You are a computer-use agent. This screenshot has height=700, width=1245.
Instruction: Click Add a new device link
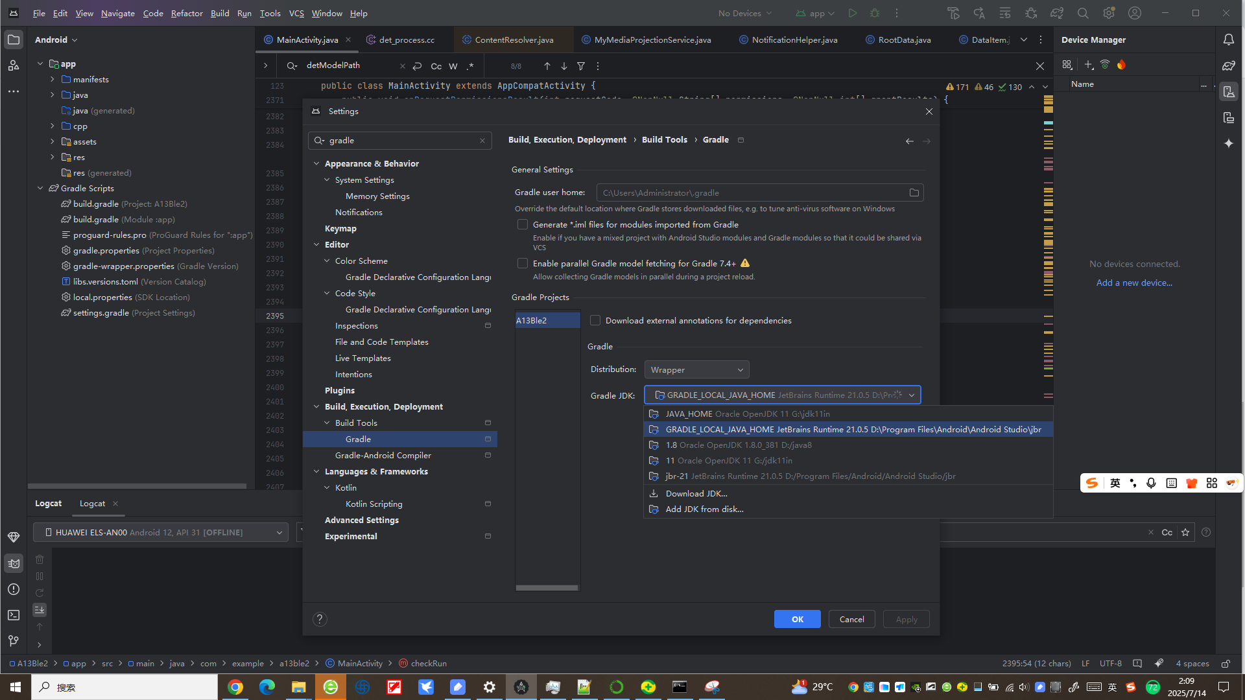(x=1134, y=283)
